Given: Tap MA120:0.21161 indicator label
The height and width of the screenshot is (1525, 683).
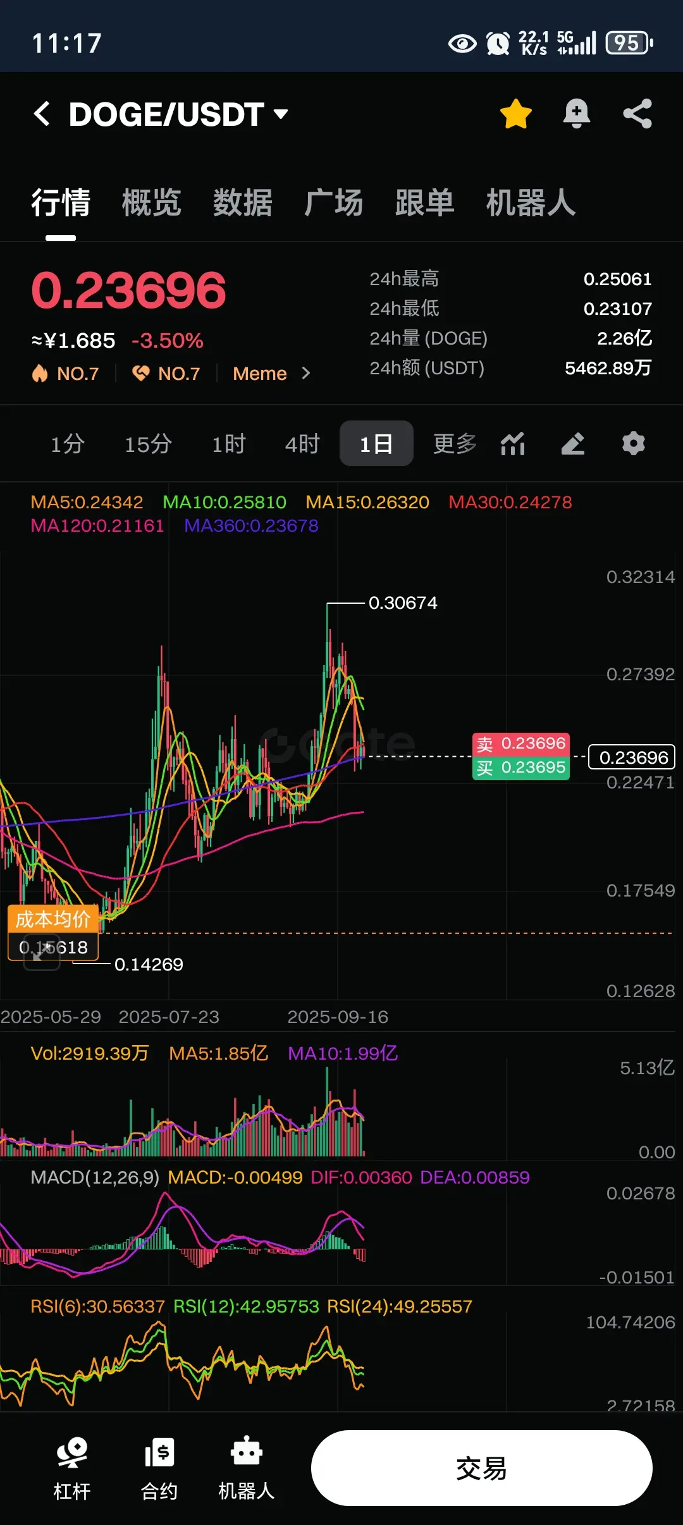Looking at the screenshot, I should click(97, 526).
